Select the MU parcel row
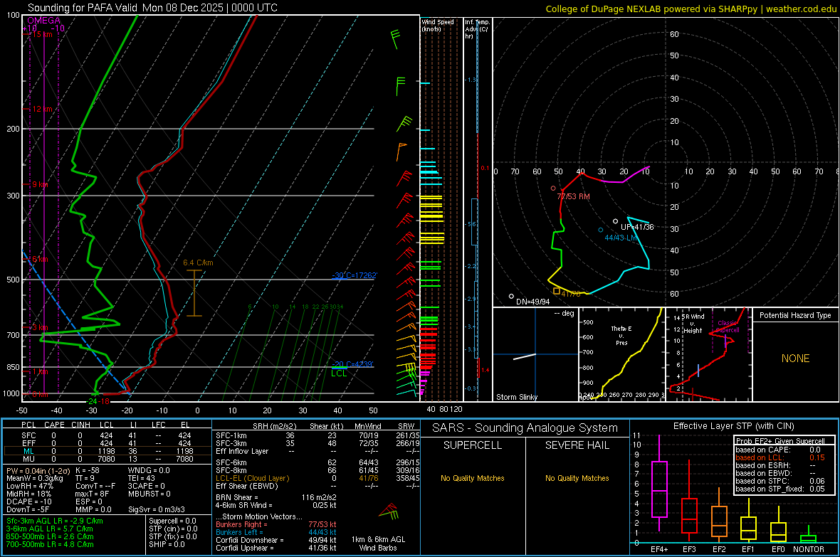This screenshot has width=840, height=557. [x=106, y=459]
